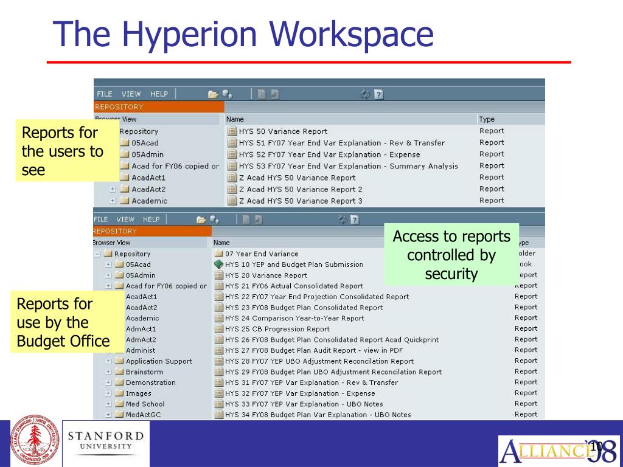Click the report icon of HYS 20 Variance Report

tap(218, 275)
